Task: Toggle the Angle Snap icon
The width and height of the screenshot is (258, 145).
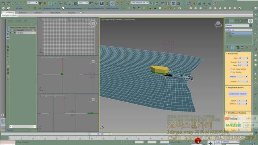Action: coord(112,3)
